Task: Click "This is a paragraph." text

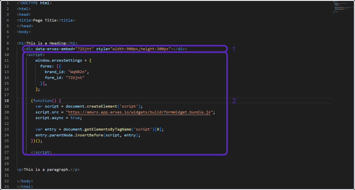Action: tap(47, 170)
